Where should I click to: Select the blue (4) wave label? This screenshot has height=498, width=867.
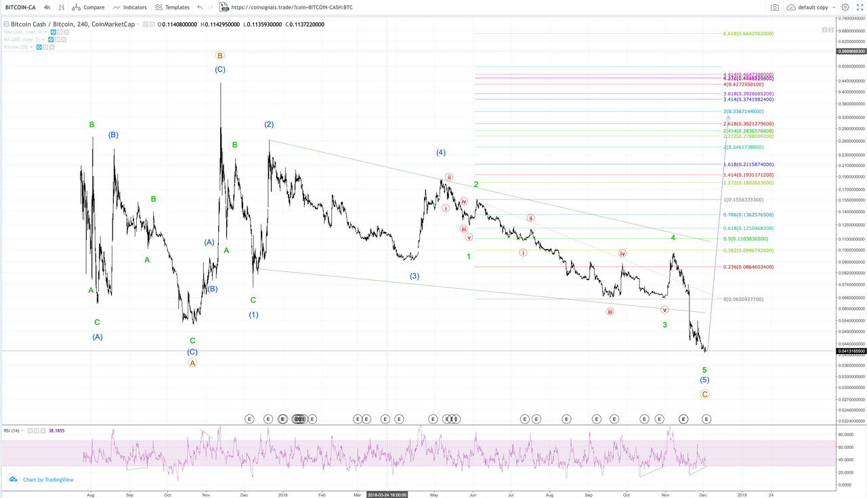[x=441, y=153]
